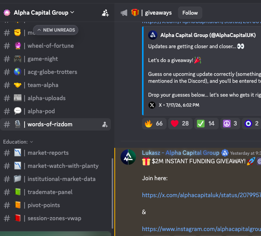Click the game controller icon of game-night
The image size is (261, 236).
[18, 59]
